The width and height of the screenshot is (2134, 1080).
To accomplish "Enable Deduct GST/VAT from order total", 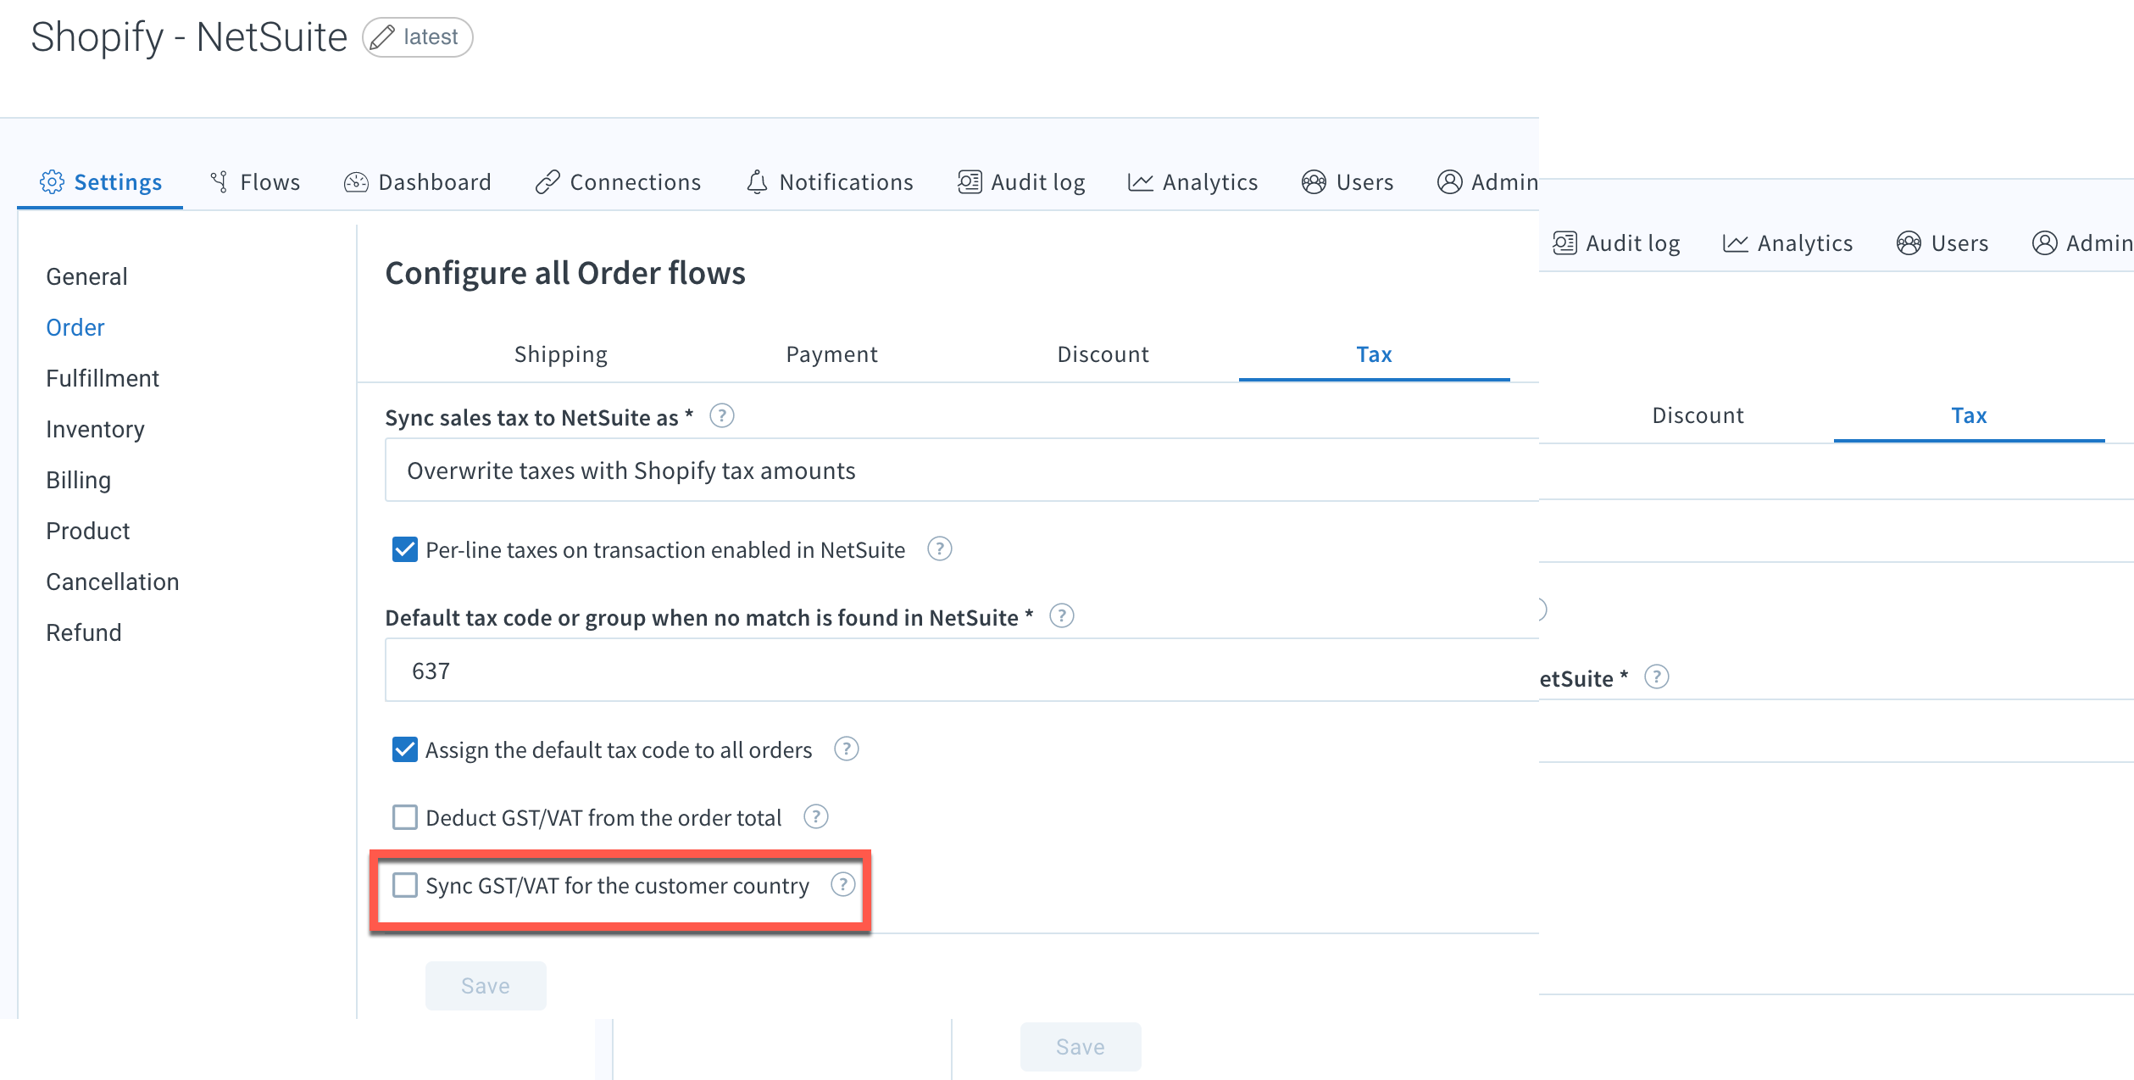I will pos(405,817).
